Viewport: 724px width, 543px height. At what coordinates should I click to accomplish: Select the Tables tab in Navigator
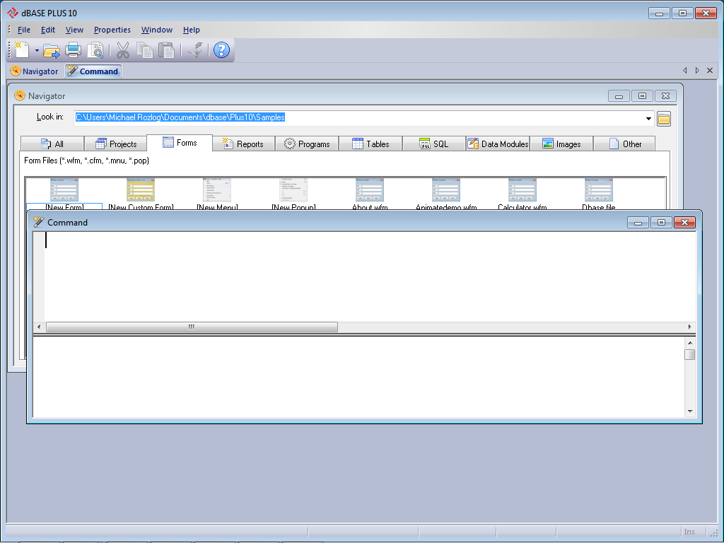pyautogui.click(x=370, y=144)
